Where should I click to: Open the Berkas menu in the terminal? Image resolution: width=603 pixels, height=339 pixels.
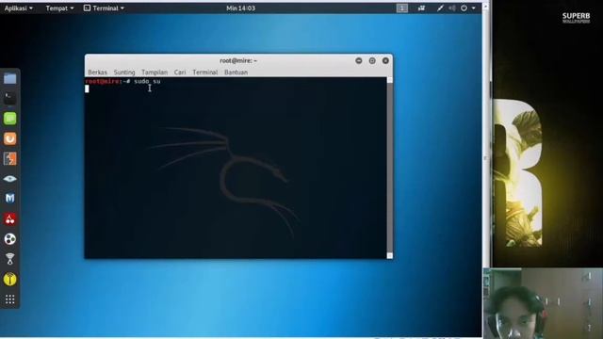coord(97,73)
